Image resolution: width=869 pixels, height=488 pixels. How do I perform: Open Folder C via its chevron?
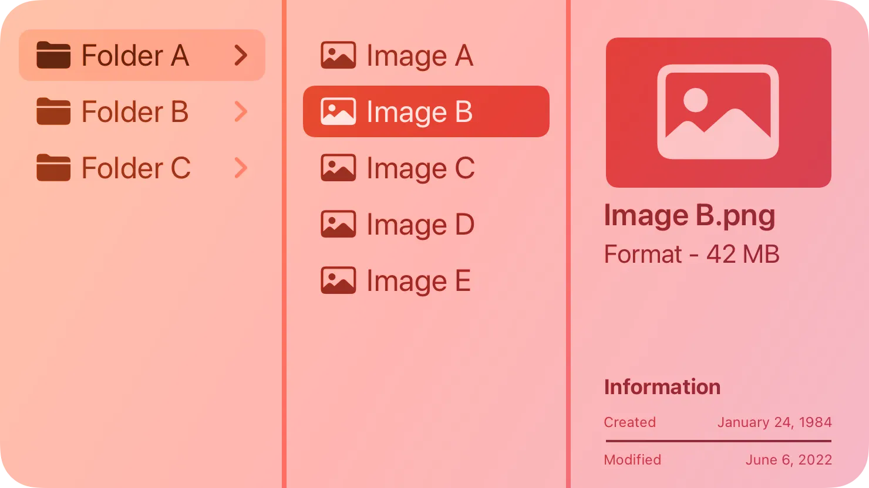click(x=241, y=168)
